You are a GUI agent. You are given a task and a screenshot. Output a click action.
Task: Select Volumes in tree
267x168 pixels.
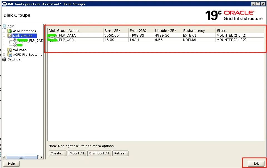point(20,50)
